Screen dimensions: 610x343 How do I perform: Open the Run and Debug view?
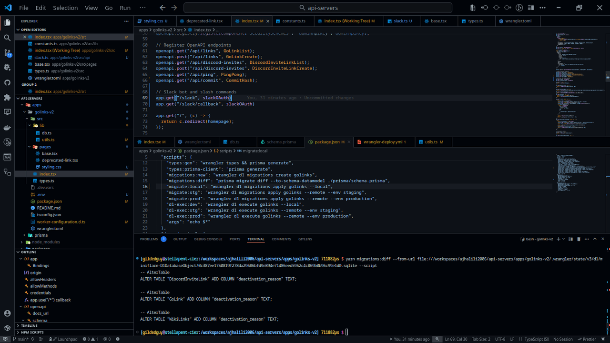(x=7, y=68)
